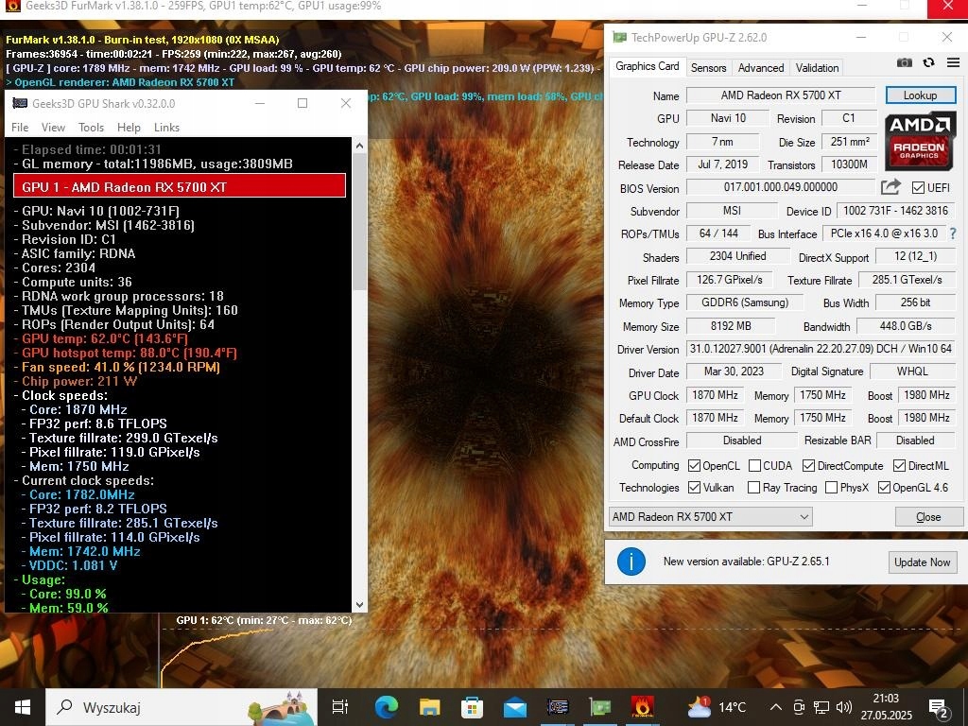Click the Meet Now tray icon
This screenshot has width=968, height=726.
[799, 707]
